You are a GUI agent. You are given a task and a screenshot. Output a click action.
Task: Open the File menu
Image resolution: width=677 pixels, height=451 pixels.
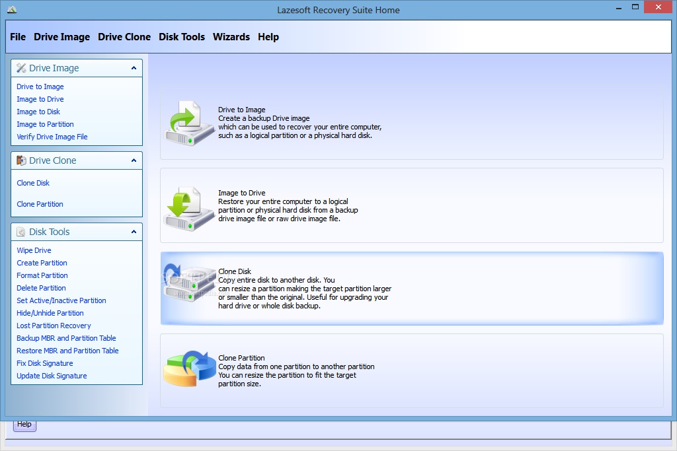click(x=18, y=37)
